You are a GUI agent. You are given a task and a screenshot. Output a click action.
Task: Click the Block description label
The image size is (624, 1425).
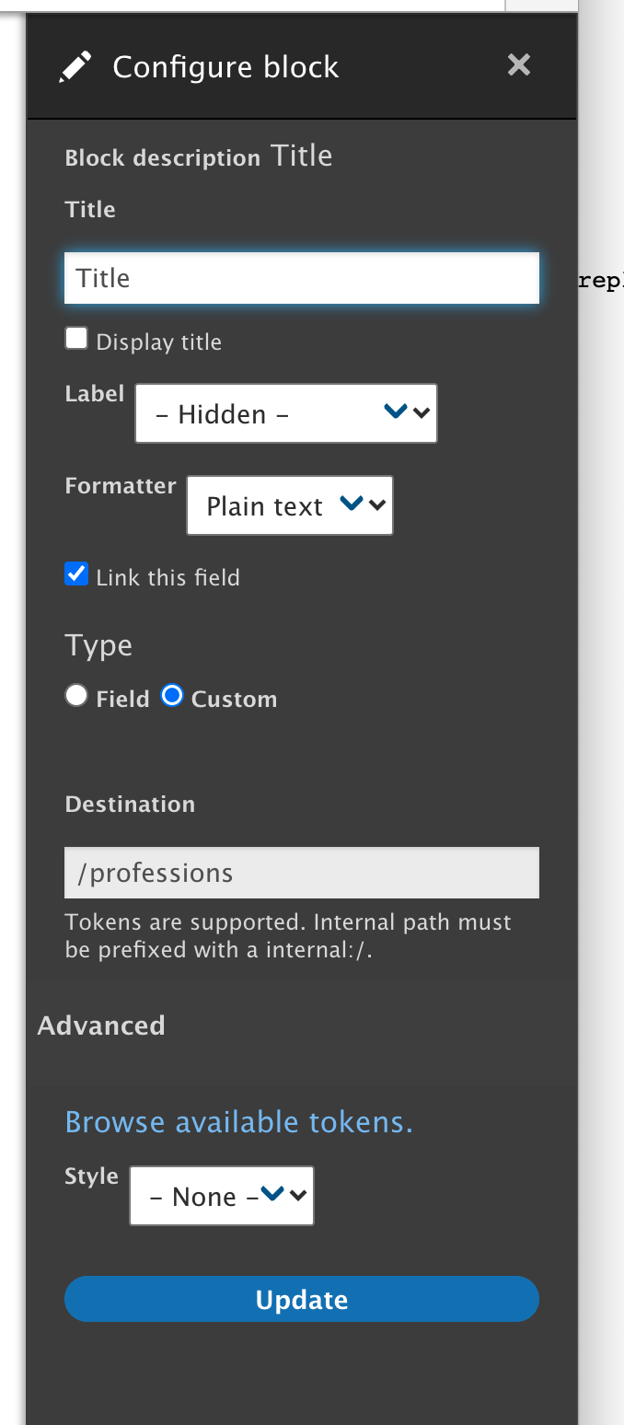point(164,156)
